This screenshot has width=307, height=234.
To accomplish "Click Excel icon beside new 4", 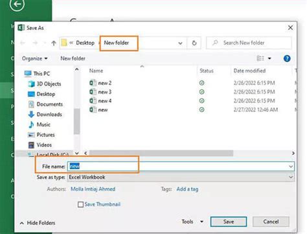I will (x=93, y=100).
